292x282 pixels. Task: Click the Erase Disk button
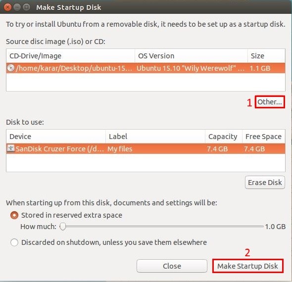tap(265, 183)
